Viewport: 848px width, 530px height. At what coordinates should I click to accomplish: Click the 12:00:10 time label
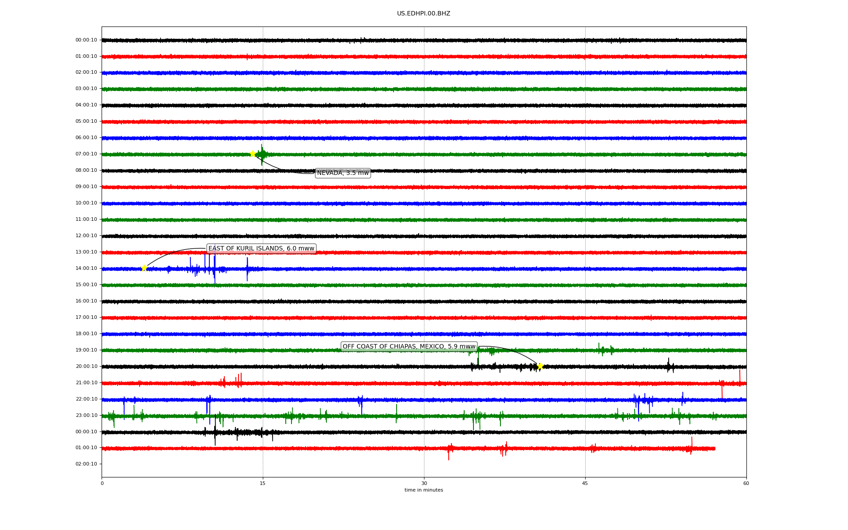86,236
